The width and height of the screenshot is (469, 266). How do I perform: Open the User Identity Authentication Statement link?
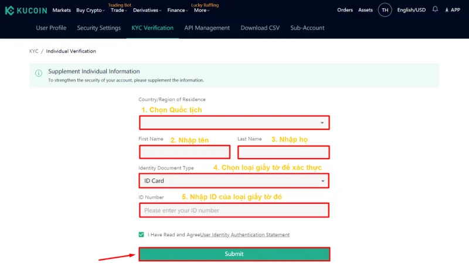click(245, 235)
